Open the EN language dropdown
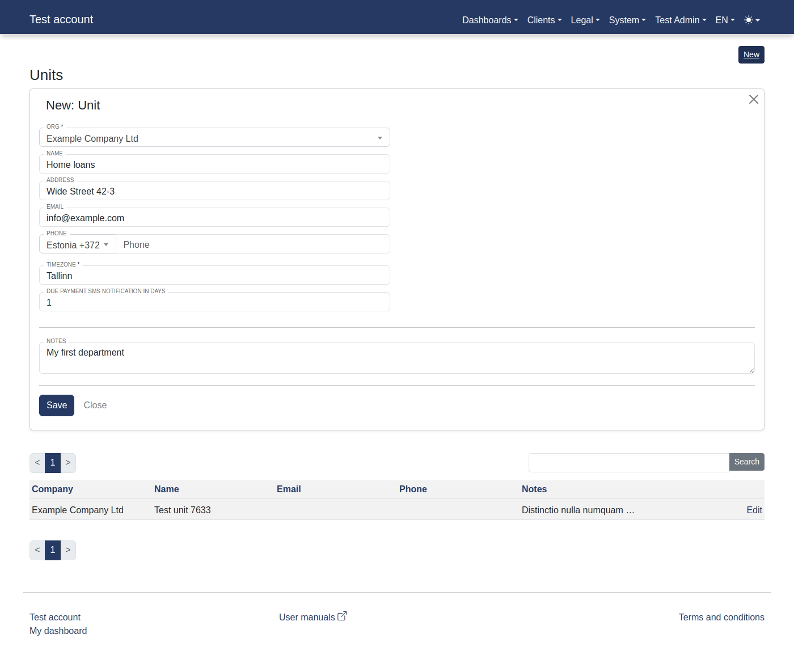 724,20
